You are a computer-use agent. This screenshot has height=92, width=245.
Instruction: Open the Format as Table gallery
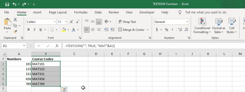(218, 26)
